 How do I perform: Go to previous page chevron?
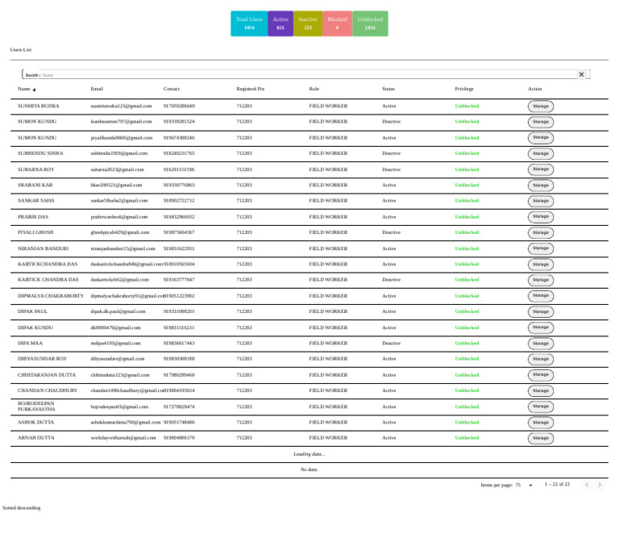587,484
